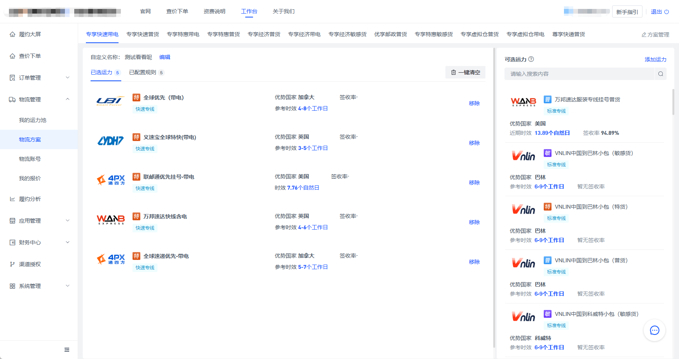Click the 特 badge on 全球优先（带电）
Image resolution: width=679 pixels, height=359 pixels.
136,98
